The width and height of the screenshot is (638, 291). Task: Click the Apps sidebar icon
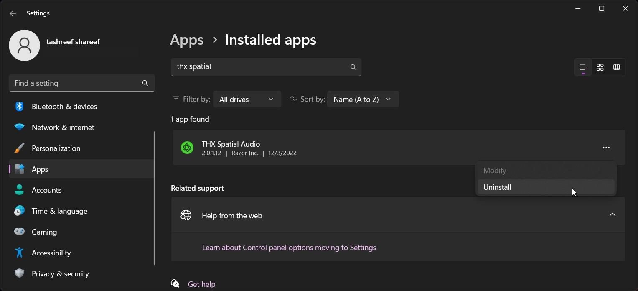coord(19,169)
